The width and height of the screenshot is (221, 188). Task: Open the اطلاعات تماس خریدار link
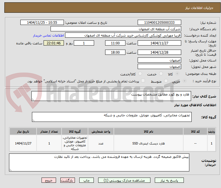(x=48, y=35)
